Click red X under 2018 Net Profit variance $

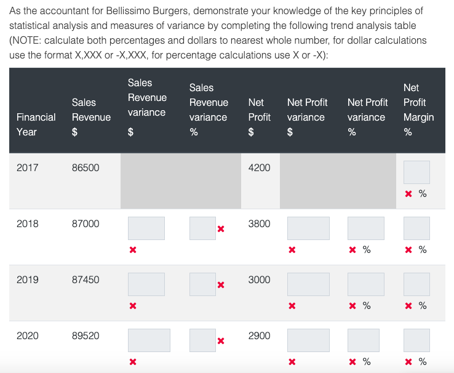(x=292, y=251)
